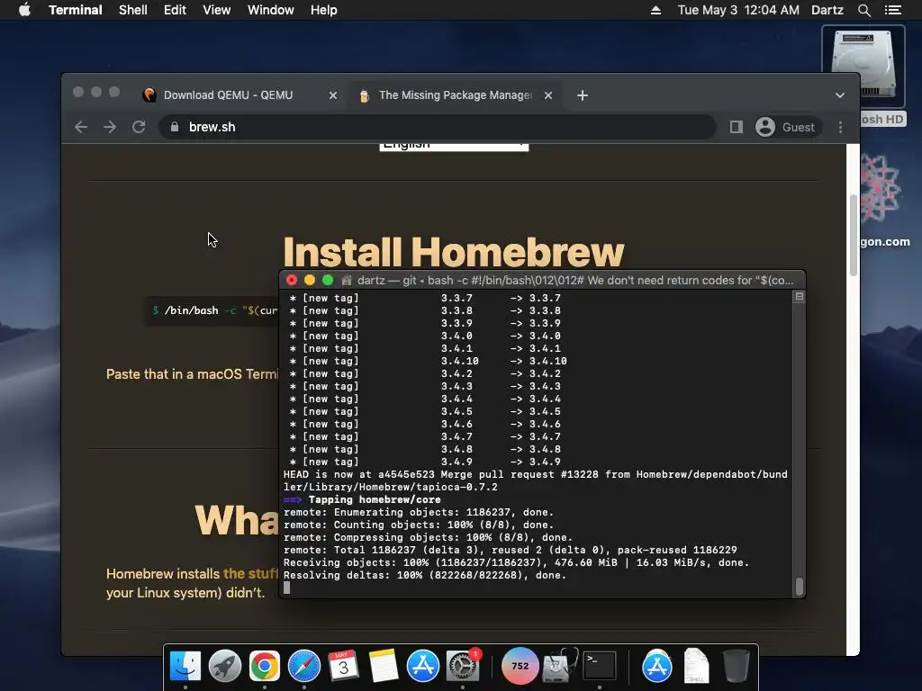Open Notes from the Dock

(x=384, y=666)
